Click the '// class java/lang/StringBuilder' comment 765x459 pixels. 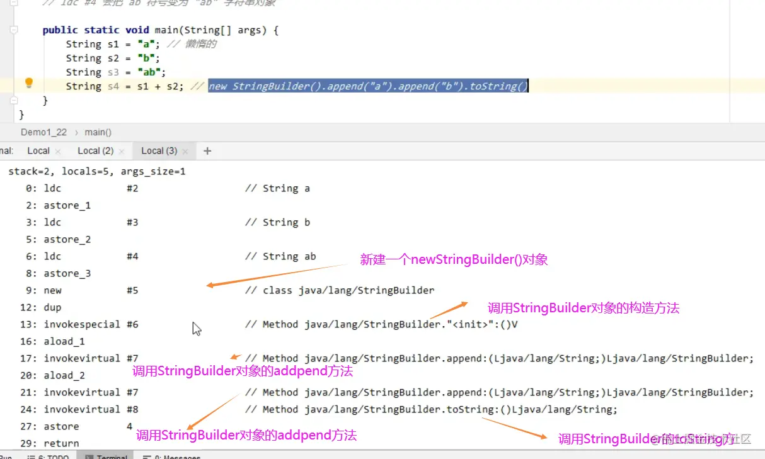coord(340,290)
